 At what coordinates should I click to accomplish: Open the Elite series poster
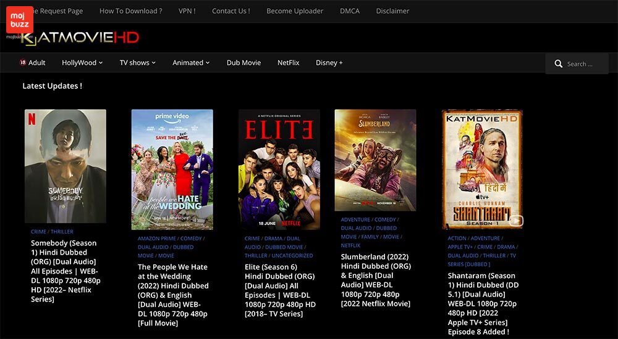[x=279, y=169]
